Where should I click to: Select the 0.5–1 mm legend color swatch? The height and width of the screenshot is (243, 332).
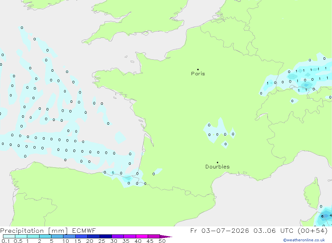coord(21,236)
